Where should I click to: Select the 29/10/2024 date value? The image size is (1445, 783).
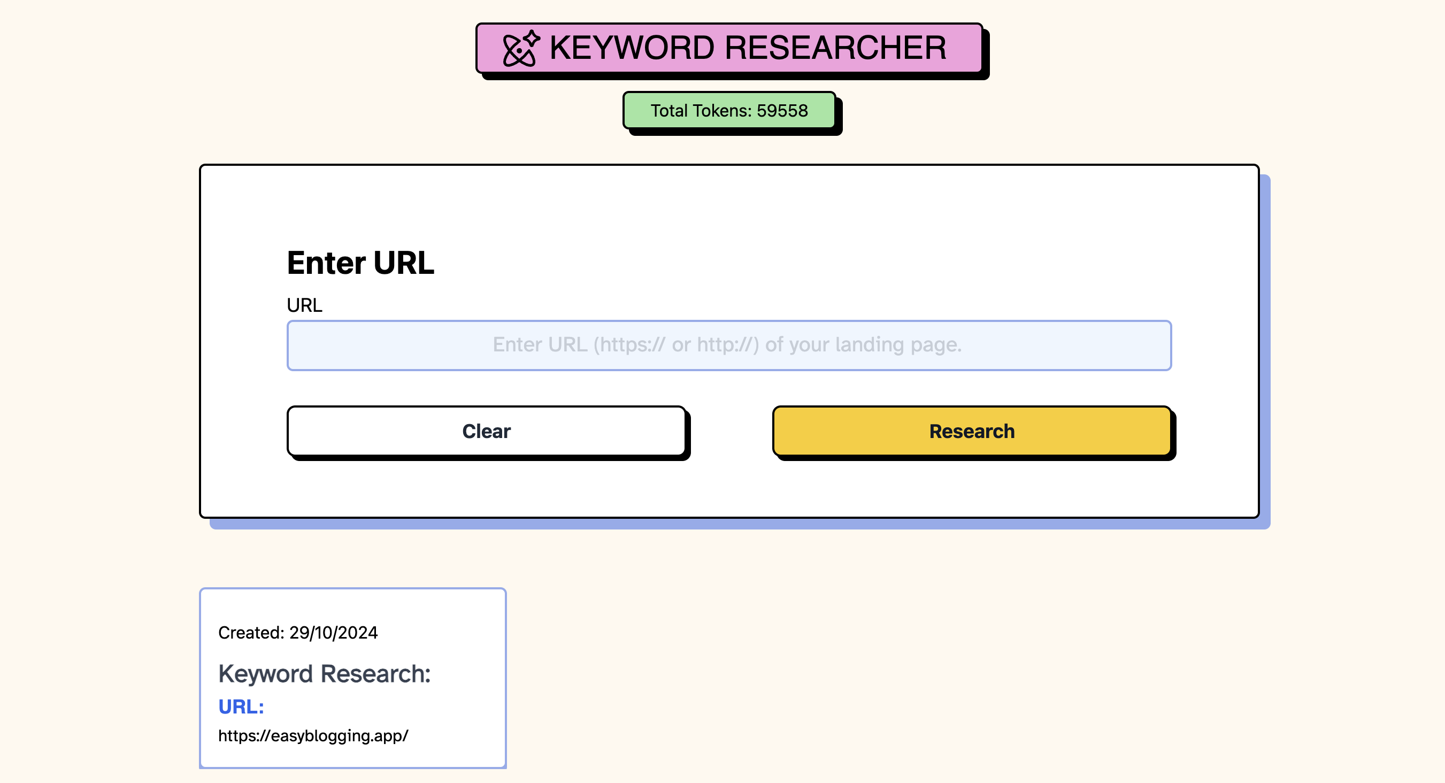[x=333, y=633]
